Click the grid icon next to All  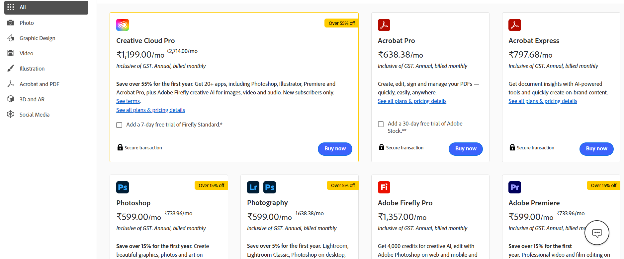[11, 7]
